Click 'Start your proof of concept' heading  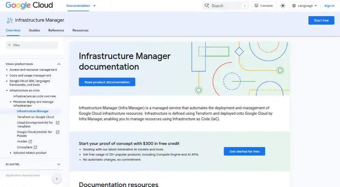click(x=129, y=143)
